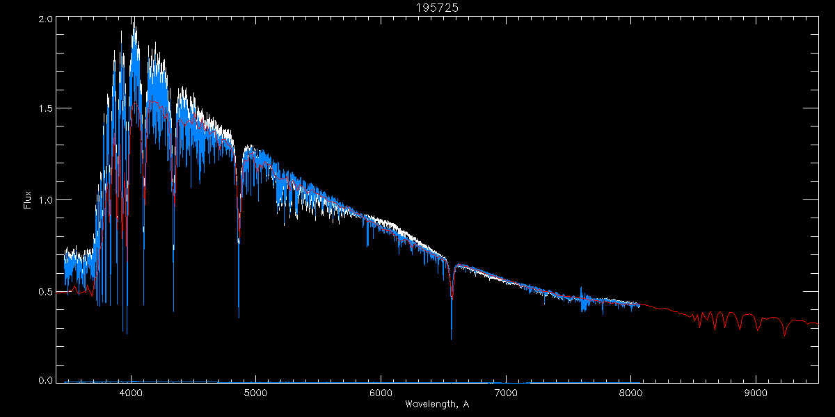Click the 1.0 y-axis tick label
835x417 pixels.
point(45,200)
